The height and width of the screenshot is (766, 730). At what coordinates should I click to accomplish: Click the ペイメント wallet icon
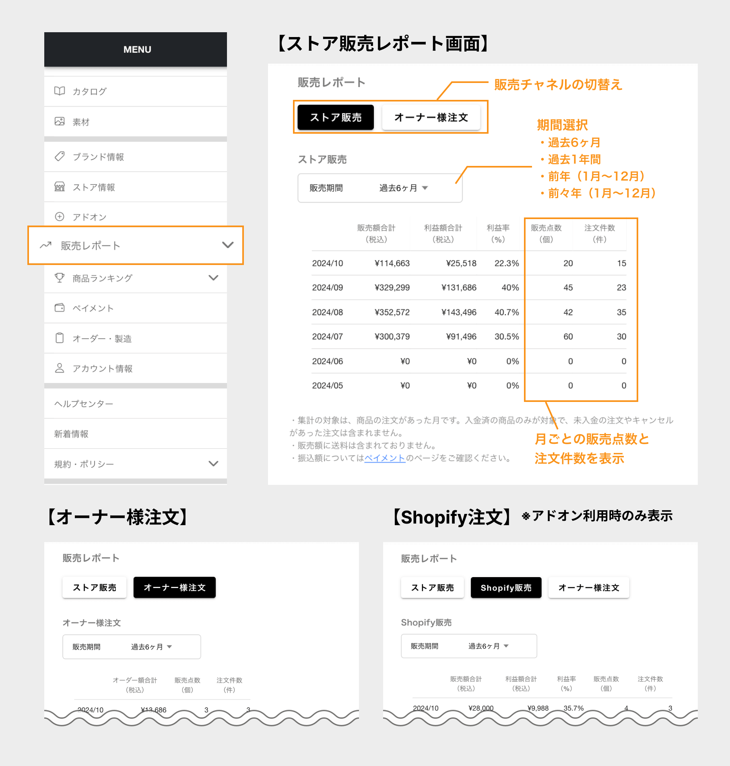[x=60, y=308]
